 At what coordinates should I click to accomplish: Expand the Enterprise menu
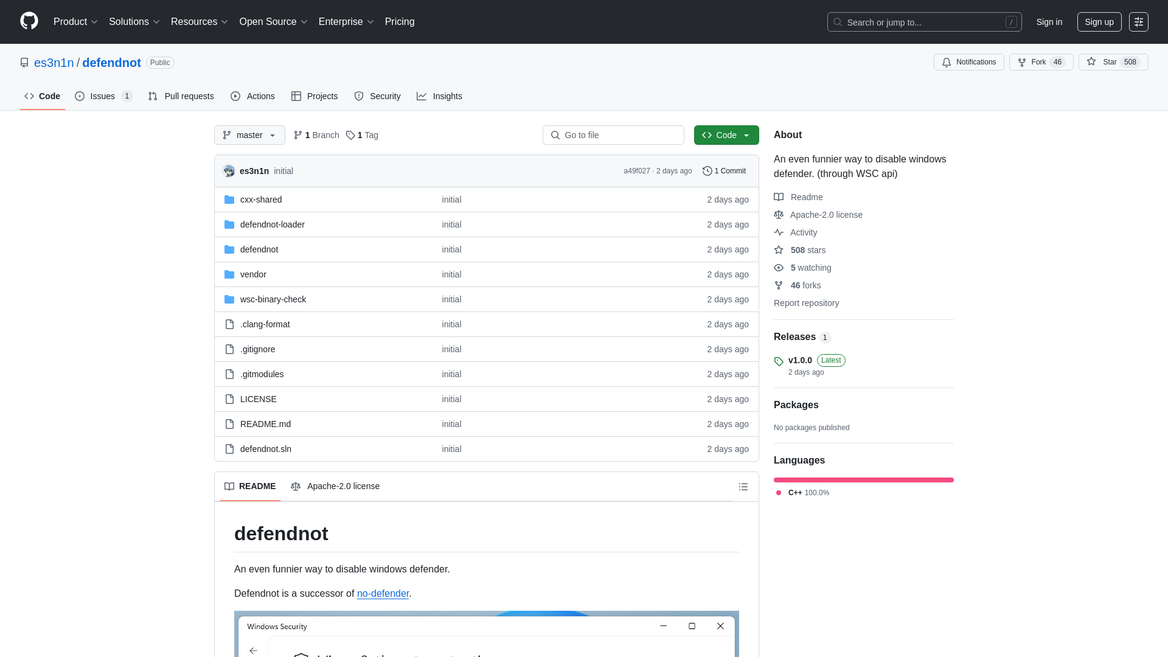[x=346, y=22]
